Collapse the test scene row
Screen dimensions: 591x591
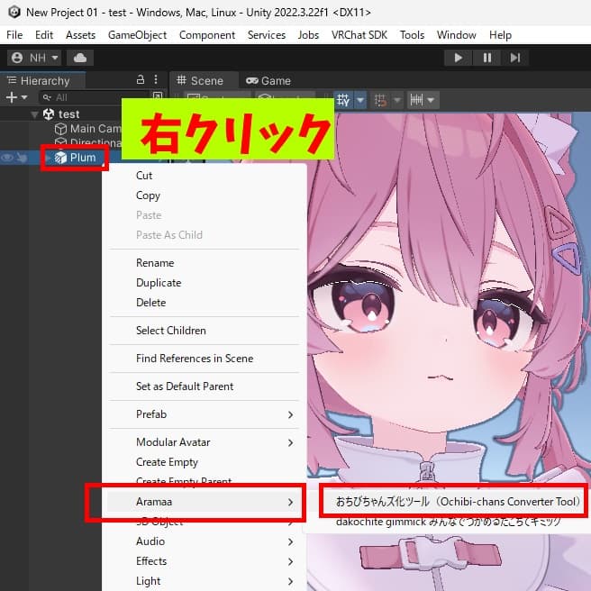[34, 114]
